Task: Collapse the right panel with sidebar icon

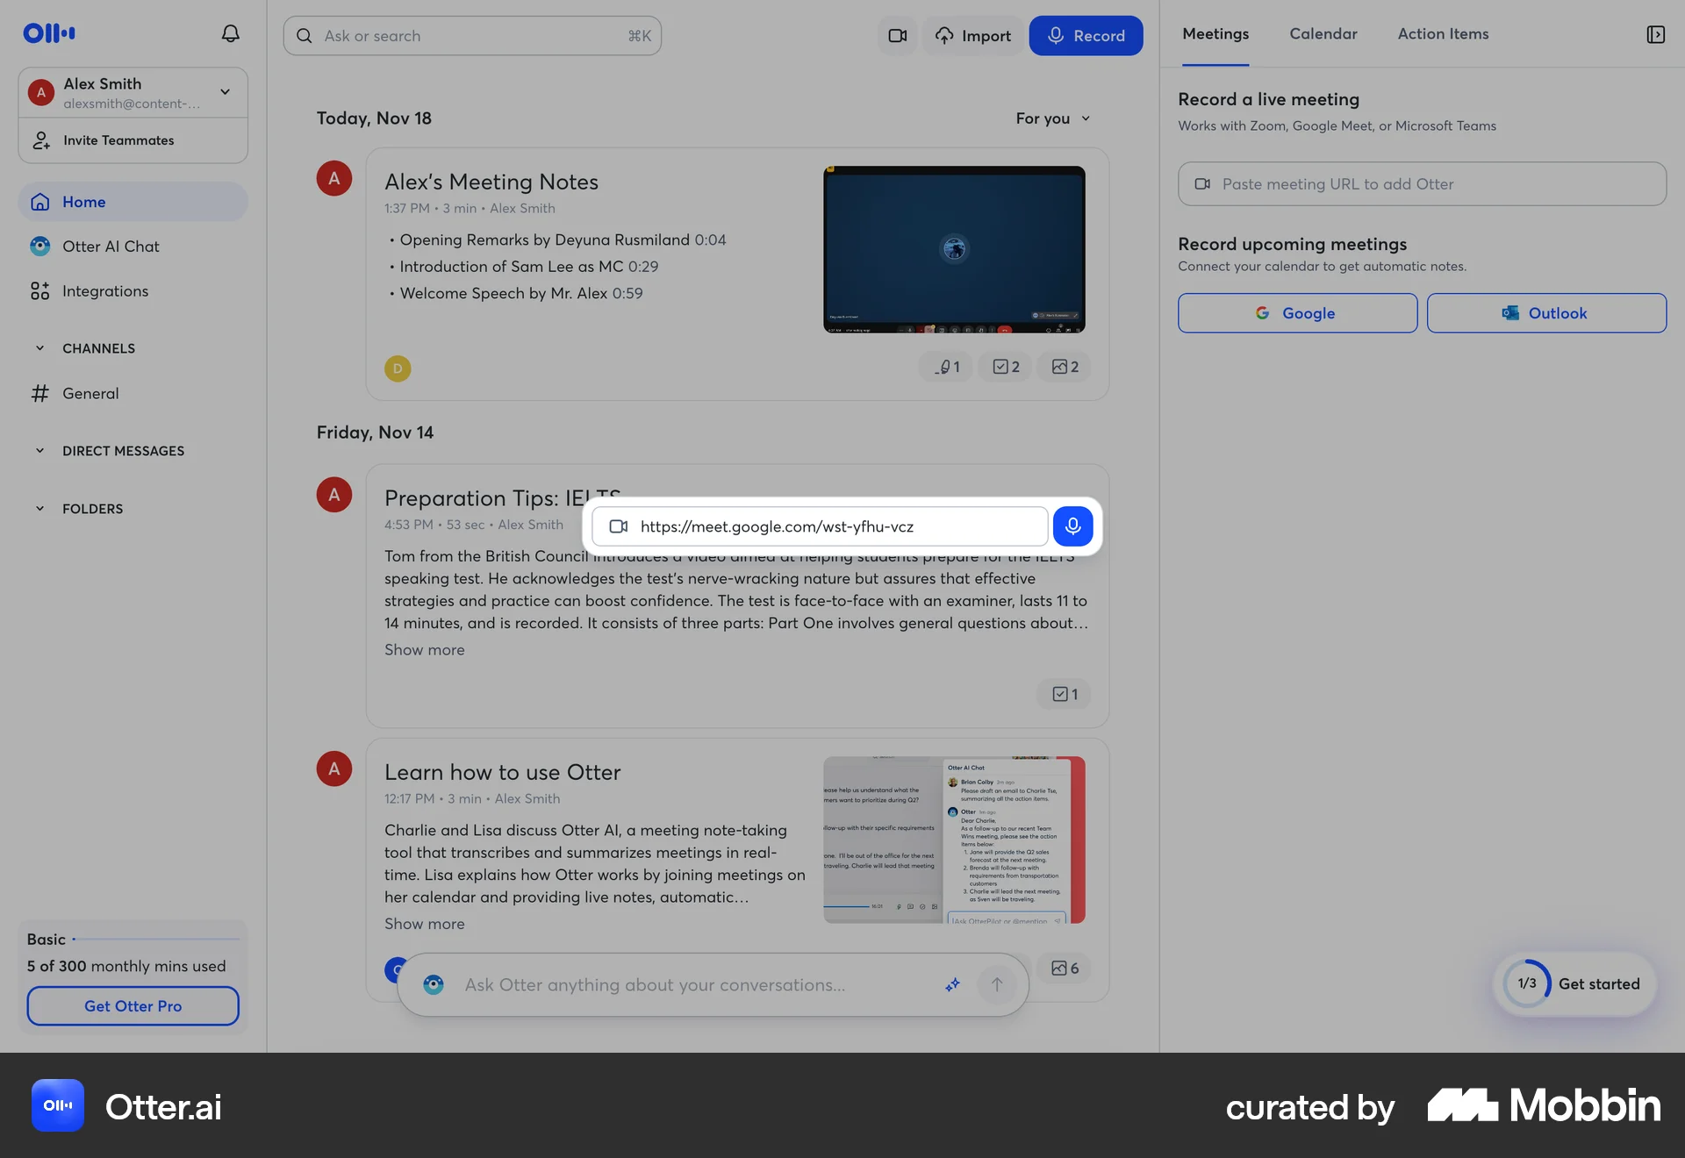Action: 1655,34
